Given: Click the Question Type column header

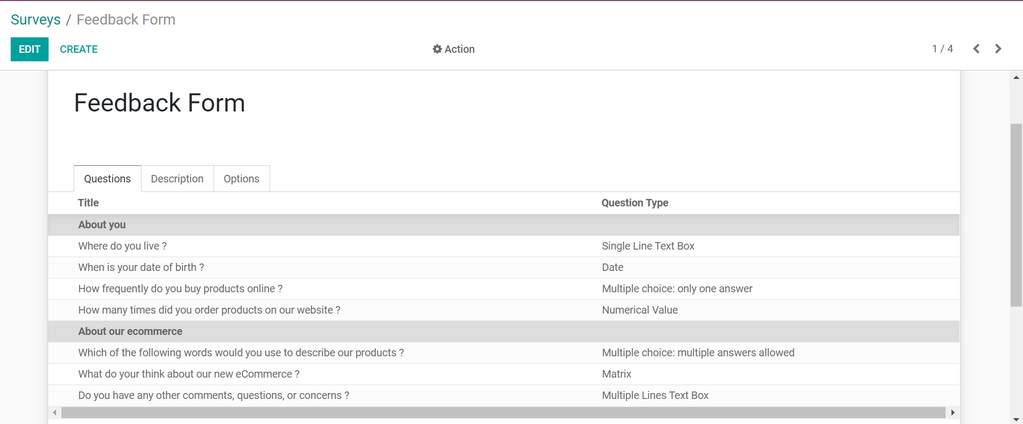Looking at the screenshot, I should (x=635, y=203).
